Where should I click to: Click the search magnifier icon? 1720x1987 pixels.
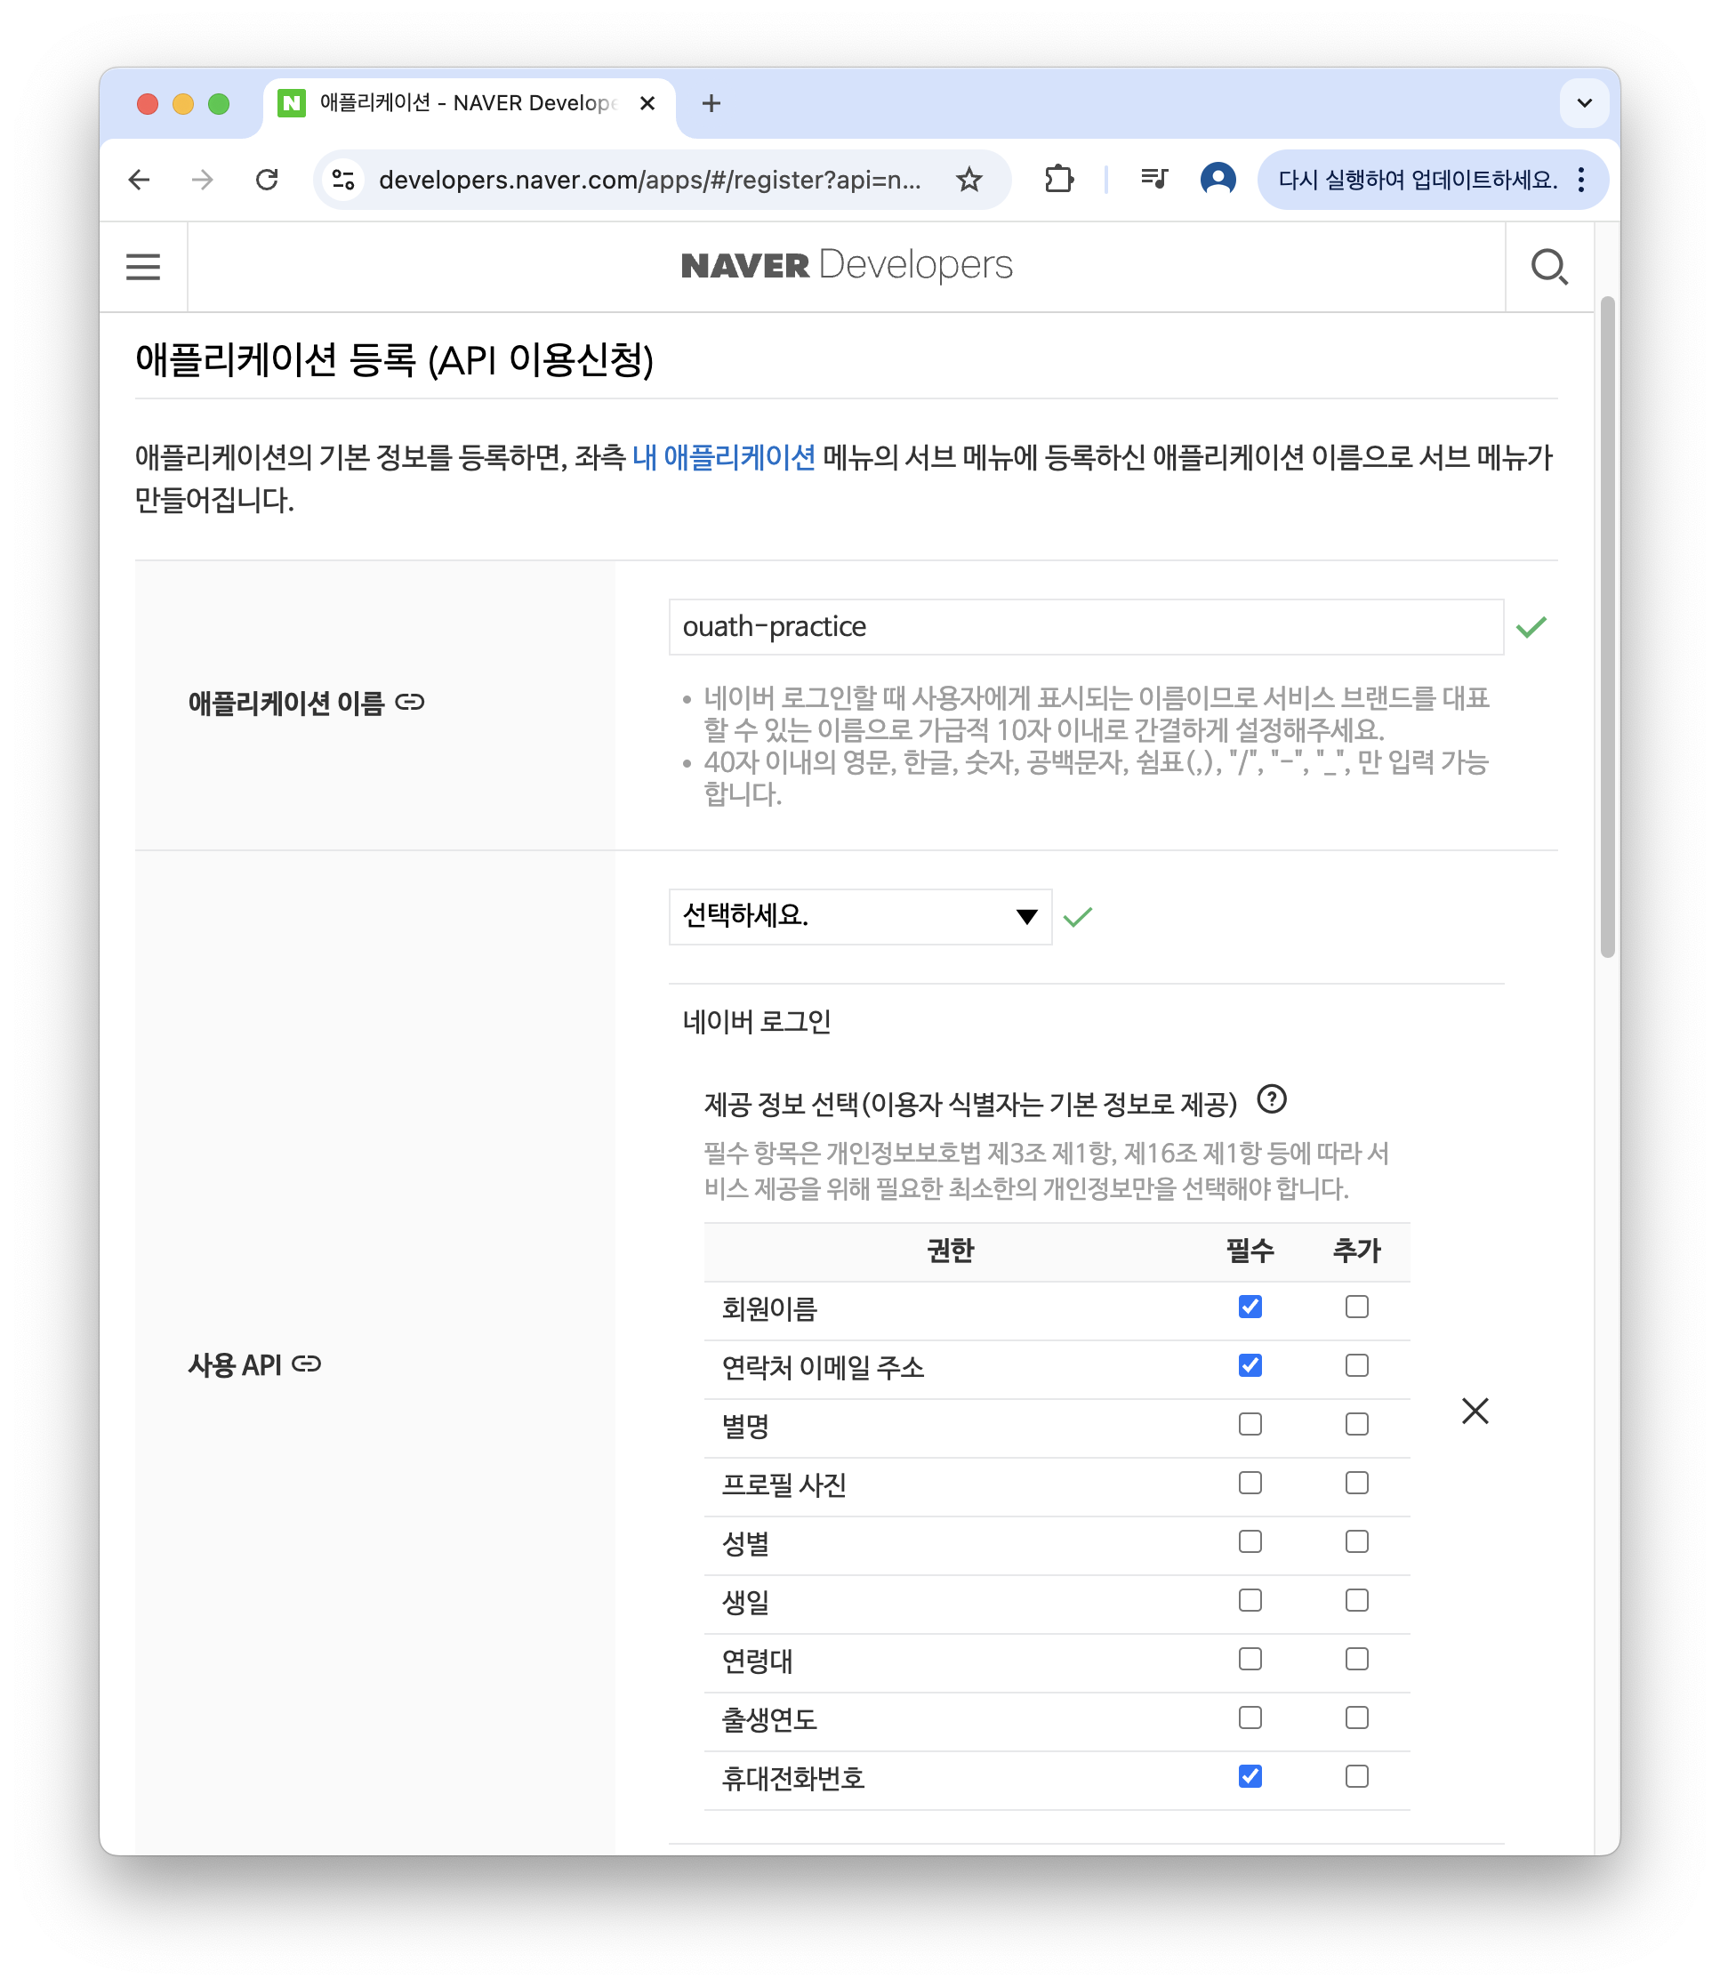(x=1549, y=267)
